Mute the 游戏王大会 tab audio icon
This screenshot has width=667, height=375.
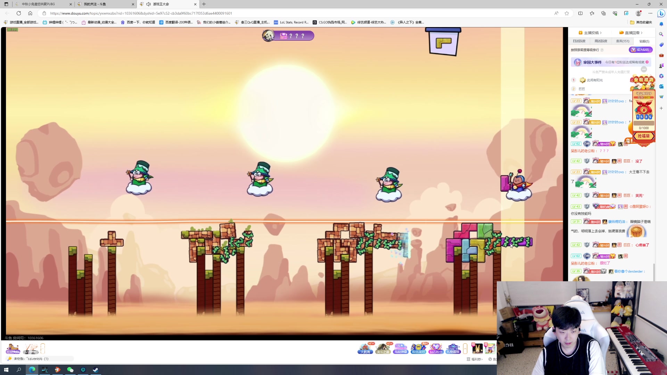tap(148, 4)
